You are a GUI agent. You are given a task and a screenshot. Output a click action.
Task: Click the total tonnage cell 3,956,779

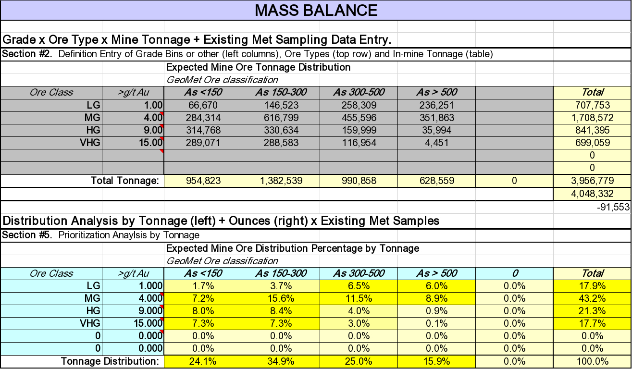click(592, 182)
